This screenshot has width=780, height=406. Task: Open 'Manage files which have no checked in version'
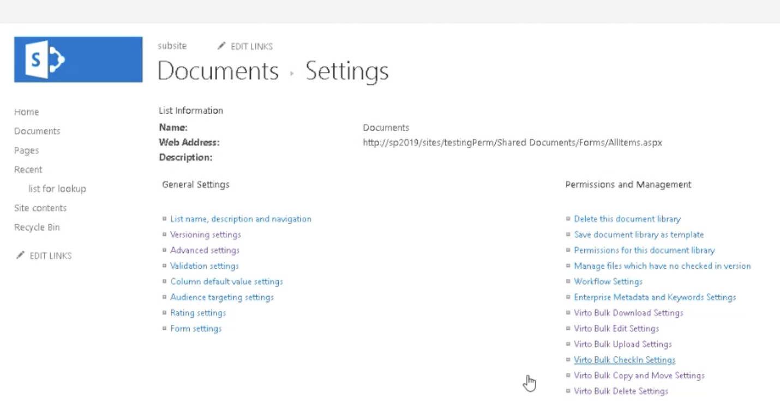[663, 266]
